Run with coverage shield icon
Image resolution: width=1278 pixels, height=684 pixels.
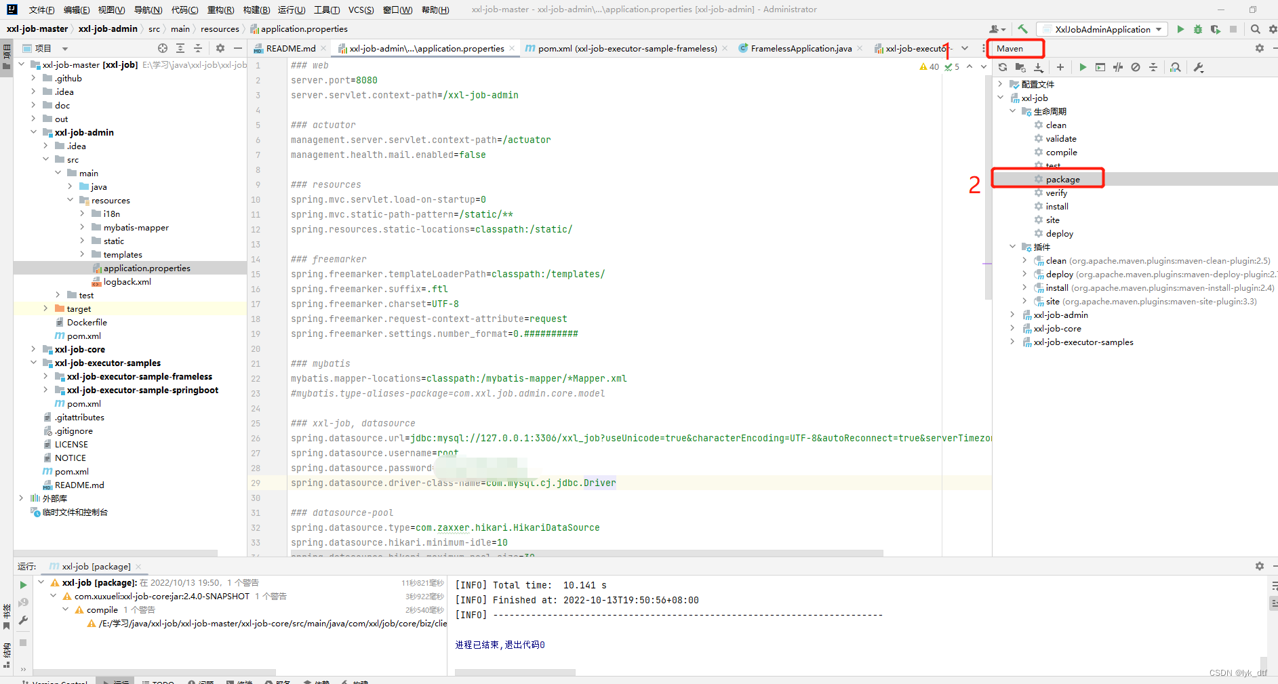coord(1216,29)
